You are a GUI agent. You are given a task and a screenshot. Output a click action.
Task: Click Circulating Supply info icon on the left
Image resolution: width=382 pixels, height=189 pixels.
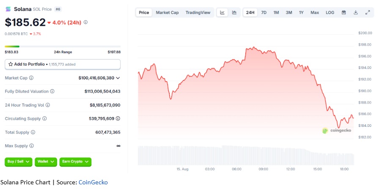coord(45,119)
